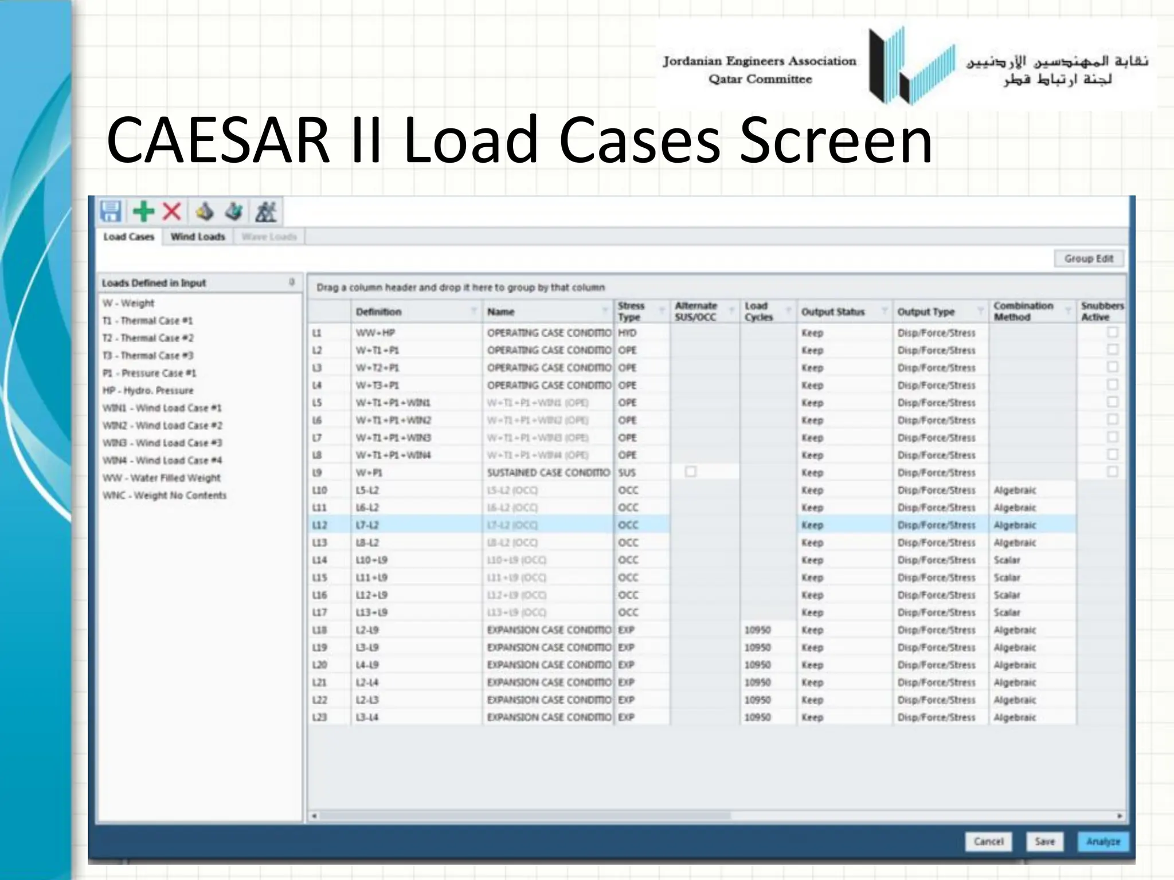
Task: Select T1 - Thermal Case #1
Action: point(147,321)
